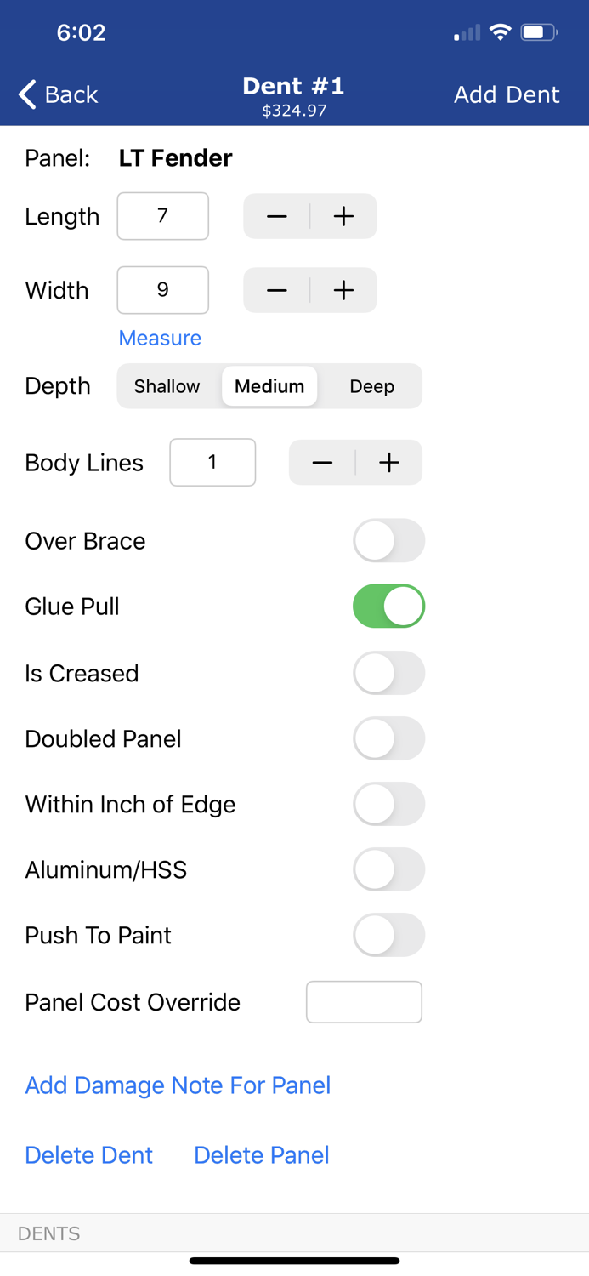Add a Body Line with plus icon
Image resolution: width=589 pixels, height=1276 pixels.
(x=388, y=463)
